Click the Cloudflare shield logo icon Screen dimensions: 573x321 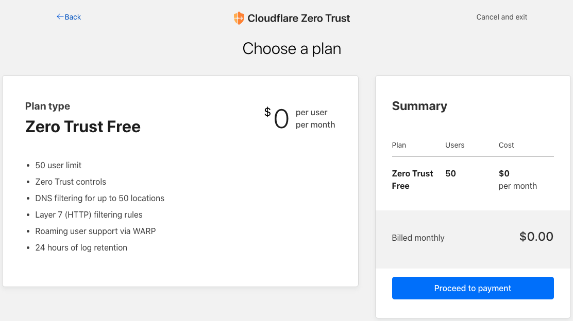pyautogui.click(x=239, y=18)
